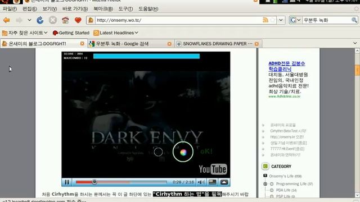Open the 바로 가기(S) menu
Viewport: 360px width, 202px height.
[x=75, y=9]
